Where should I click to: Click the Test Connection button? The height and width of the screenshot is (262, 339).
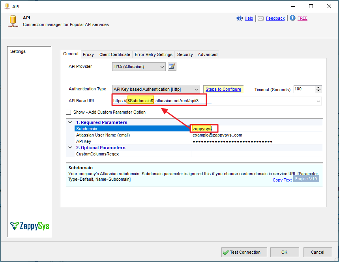pos(241,252)
